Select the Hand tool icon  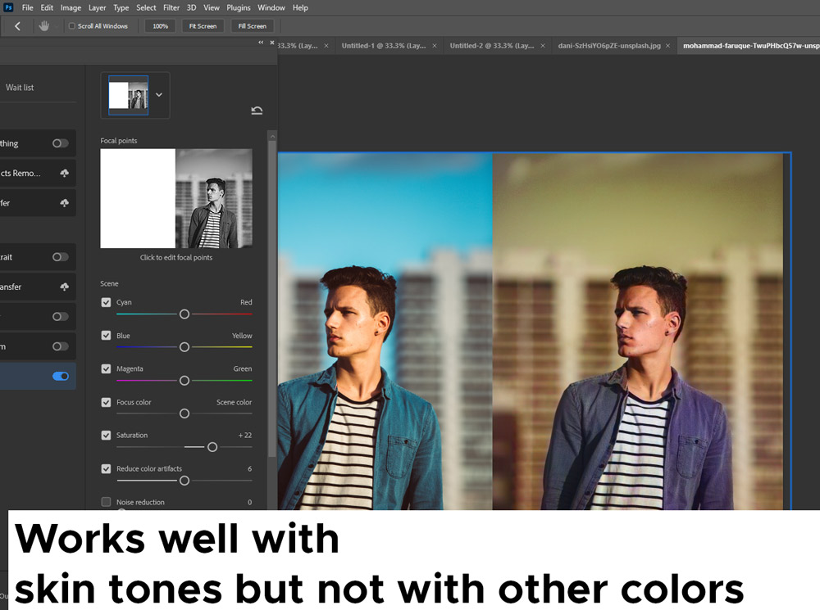click(44, 25)
